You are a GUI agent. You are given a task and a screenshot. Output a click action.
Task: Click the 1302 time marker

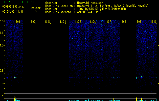click(x=32, y=22)
